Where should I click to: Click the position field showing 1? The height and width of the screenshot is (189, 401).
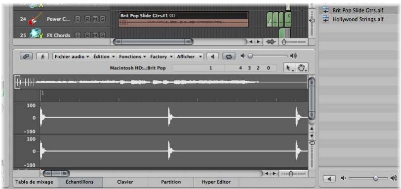click(x=199, y=68)
